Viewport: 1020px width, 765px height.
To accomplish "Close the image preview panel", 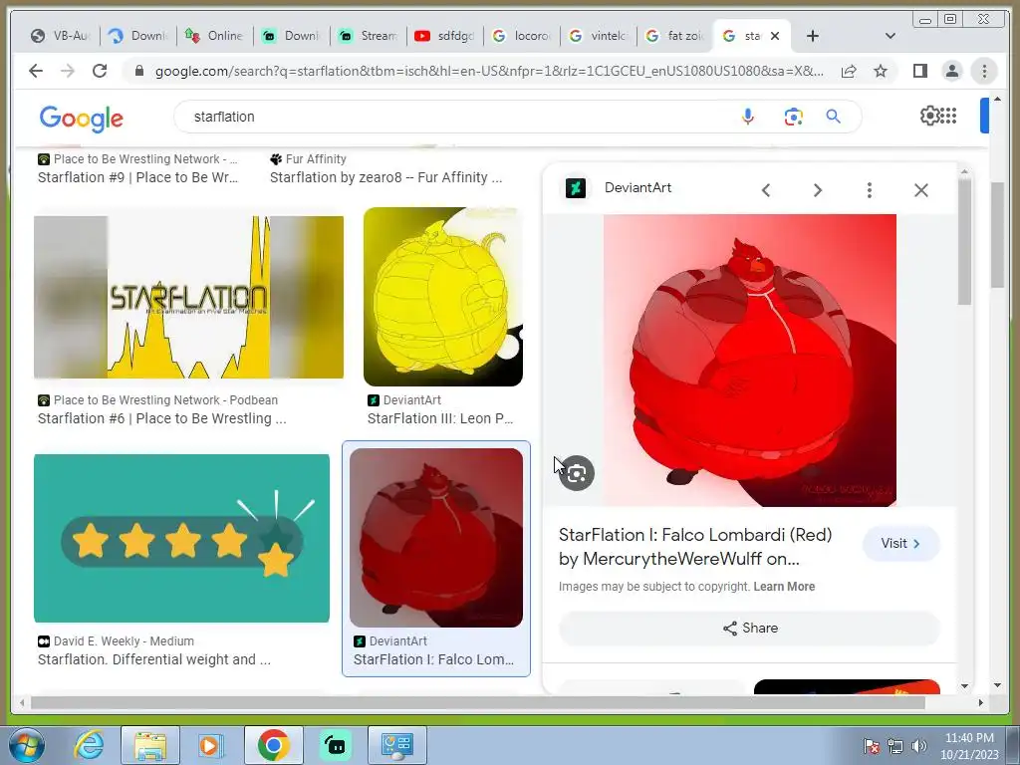I will 921,190.
